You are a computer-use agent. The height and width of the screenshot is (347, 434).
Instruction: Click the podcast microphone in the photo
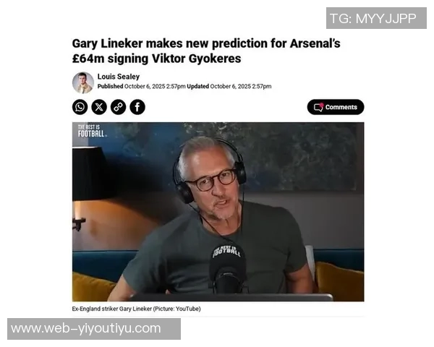click(x=228, y=268)
